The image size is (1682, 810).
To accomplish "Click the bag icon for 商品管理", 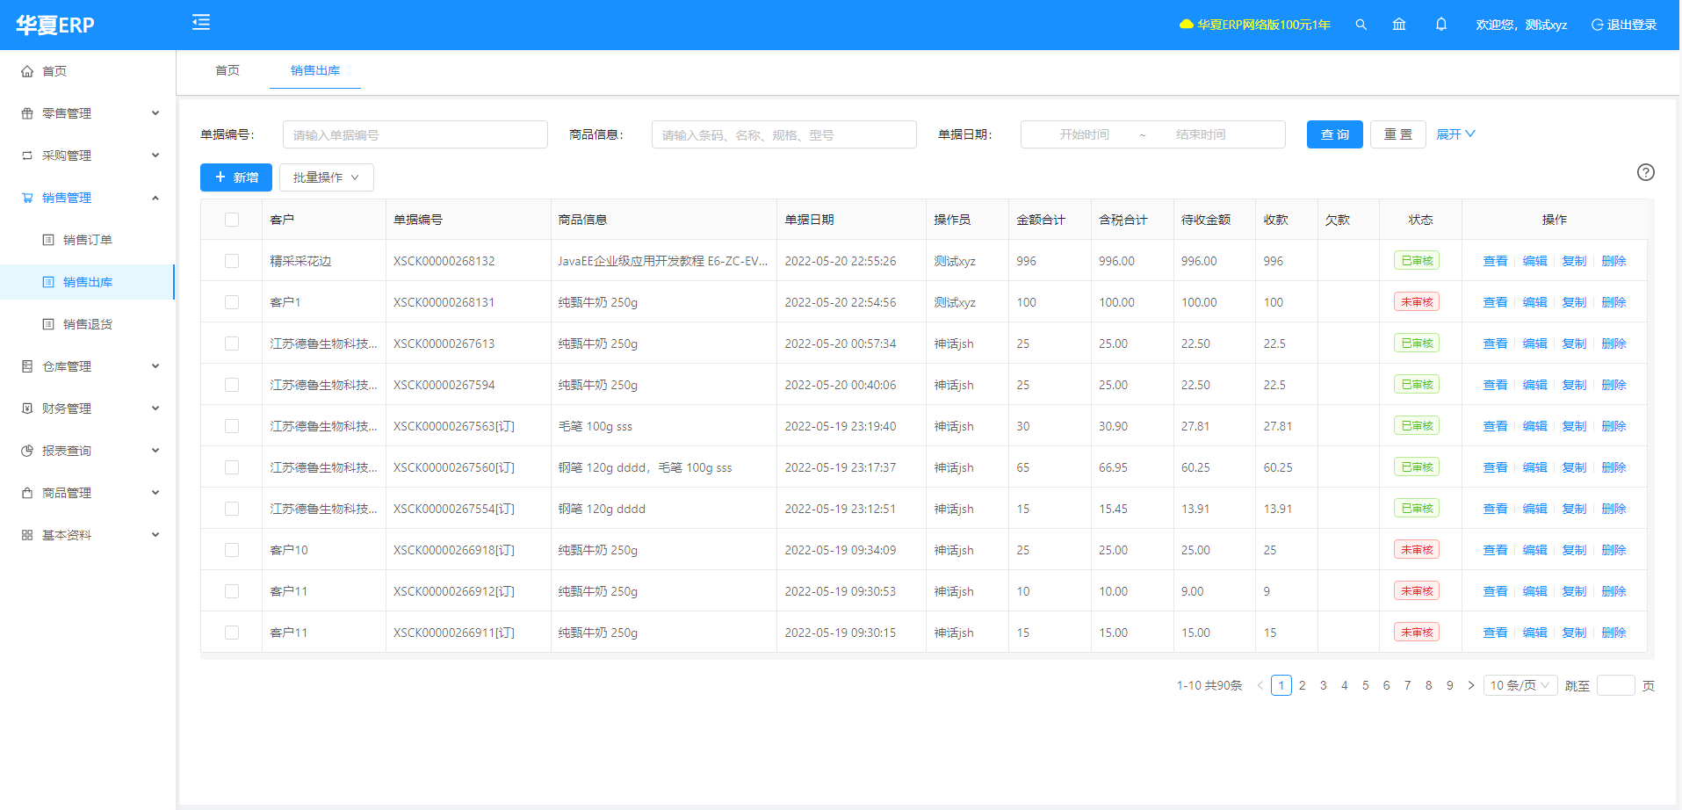I will [x=27, y=493].
